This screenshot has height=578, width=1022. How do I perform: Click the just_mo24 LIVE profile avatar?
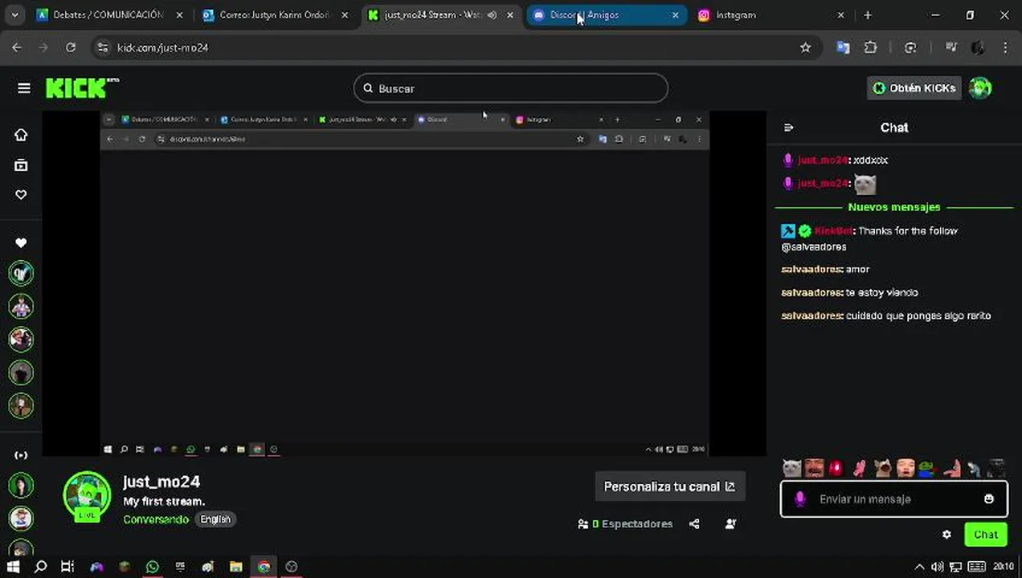click(87, 496)
